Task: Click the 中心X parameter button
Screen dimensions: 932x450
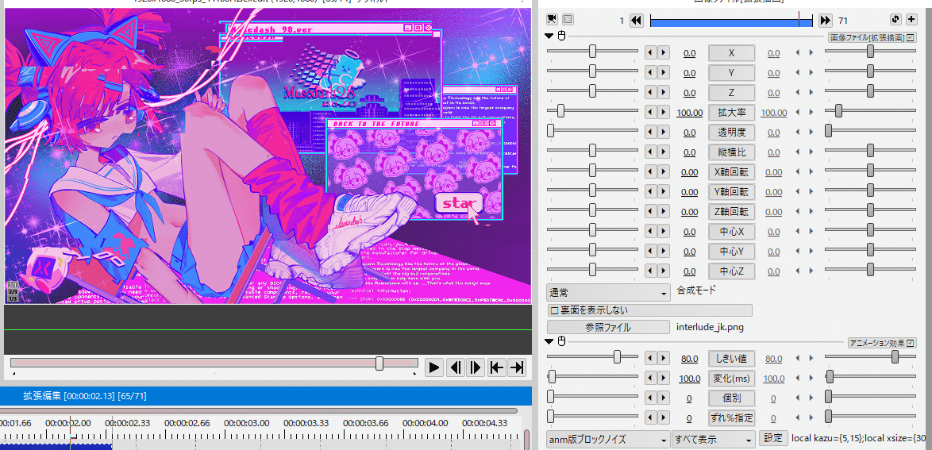Action: pos(732,231)
